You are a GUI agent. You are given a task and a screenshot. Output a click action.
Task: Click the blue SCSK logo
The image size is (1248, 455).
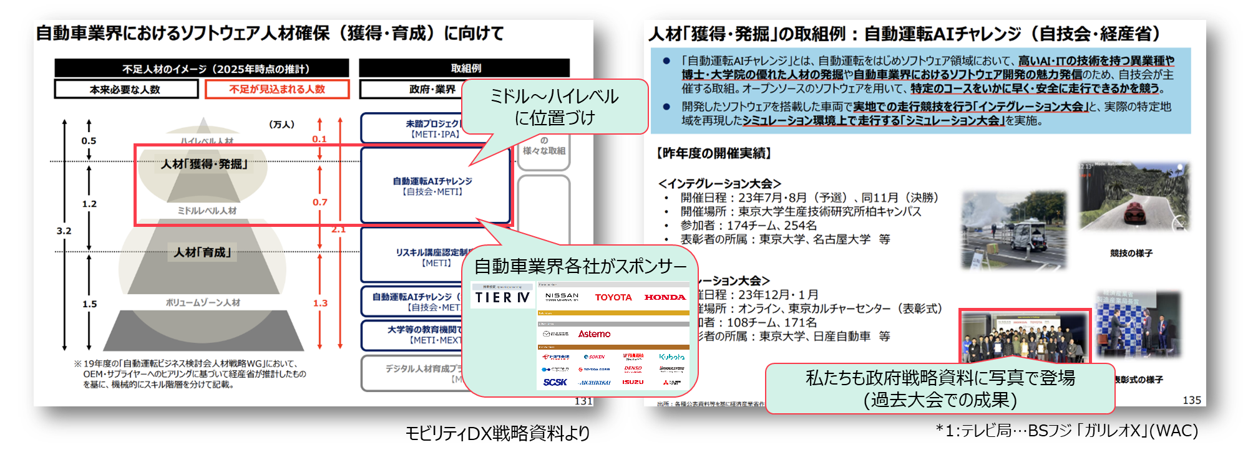click(555, 382)
